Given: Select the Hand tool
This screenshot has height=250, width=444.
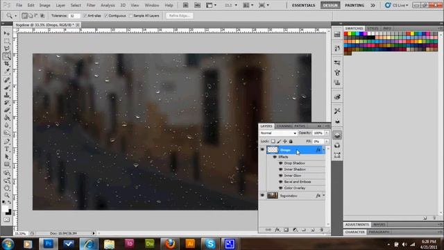Looking at the screenshot, I should click(x=7, y=187).
